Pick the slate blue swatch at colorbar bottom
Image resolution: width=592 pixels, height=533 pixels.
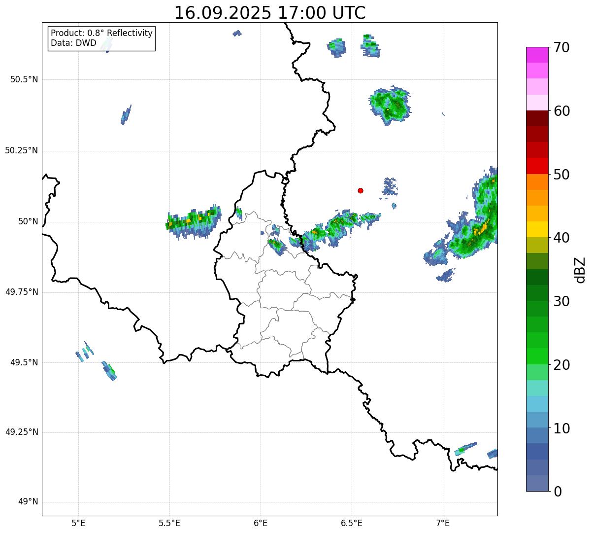(x=537, y=483)
